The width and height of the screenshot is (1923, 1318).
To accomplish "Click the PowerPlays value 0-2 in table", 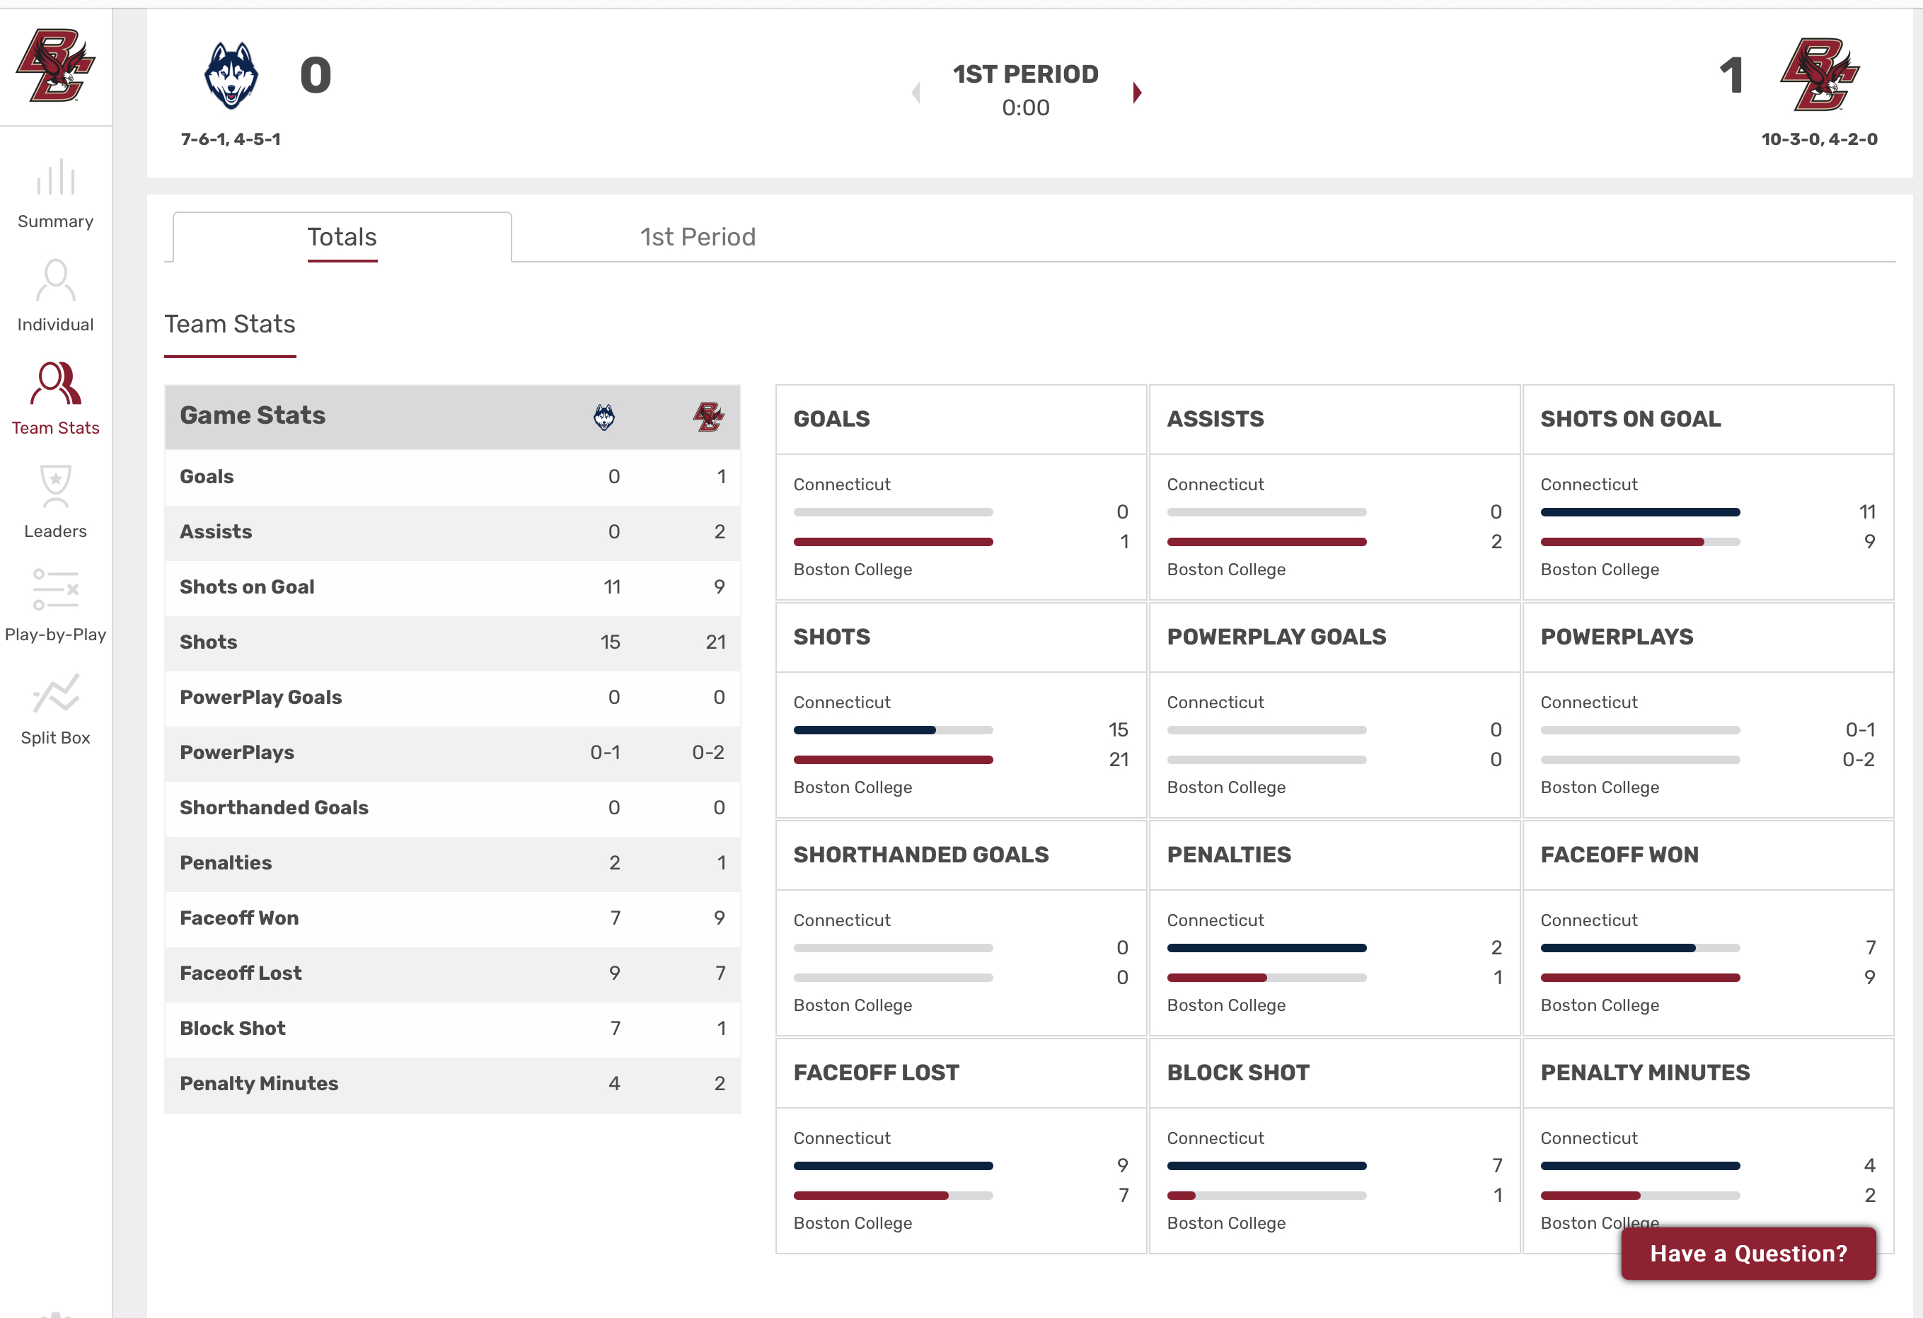I will pyautogui.click(x=708, y=752).
